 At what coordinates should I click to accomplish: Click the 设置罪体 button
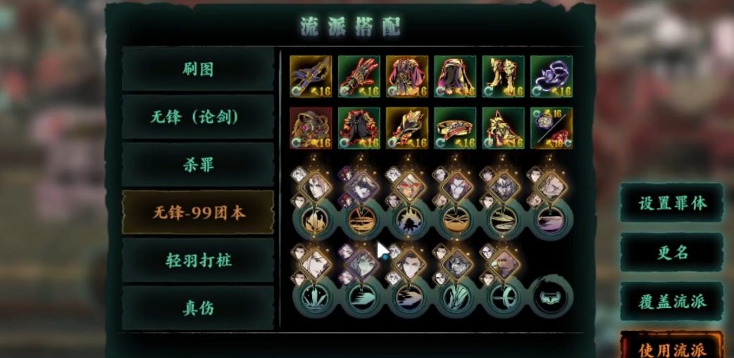click(672, 203)
